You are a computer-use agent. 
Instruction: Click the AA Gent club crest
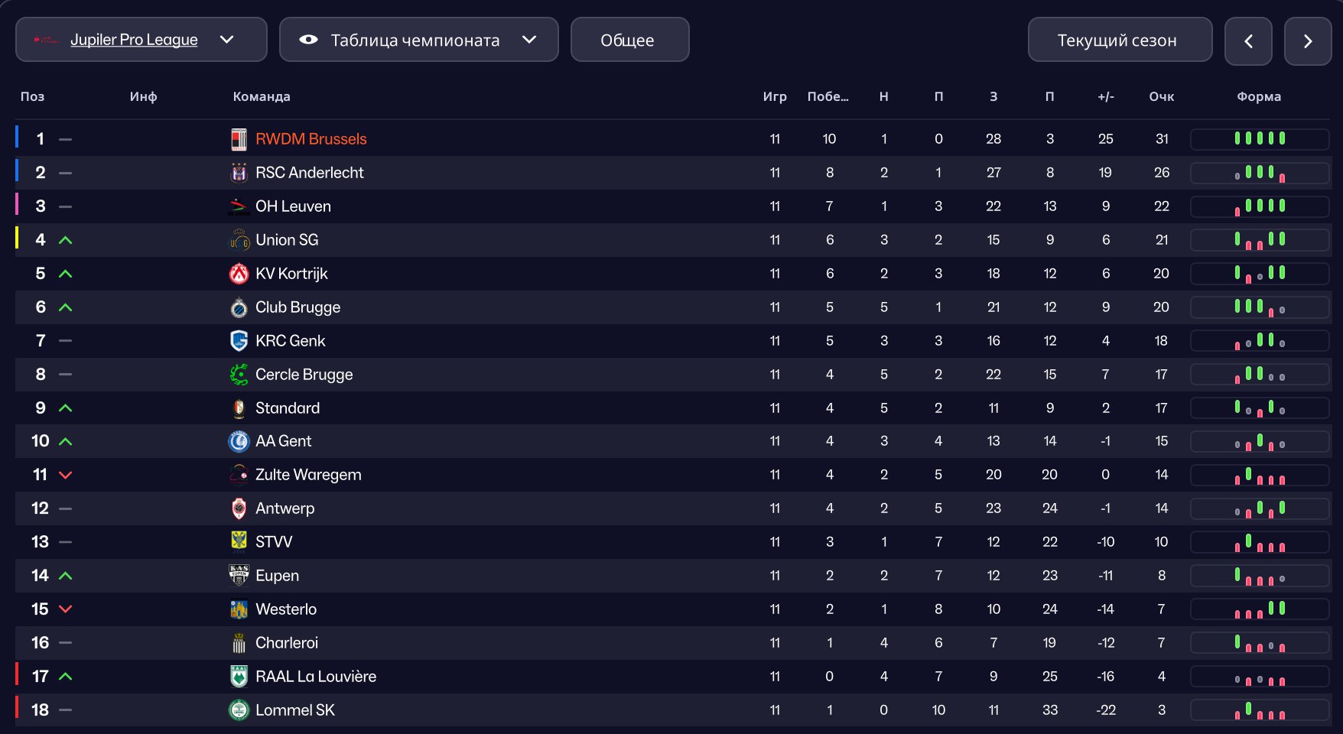tap(239, 441)
